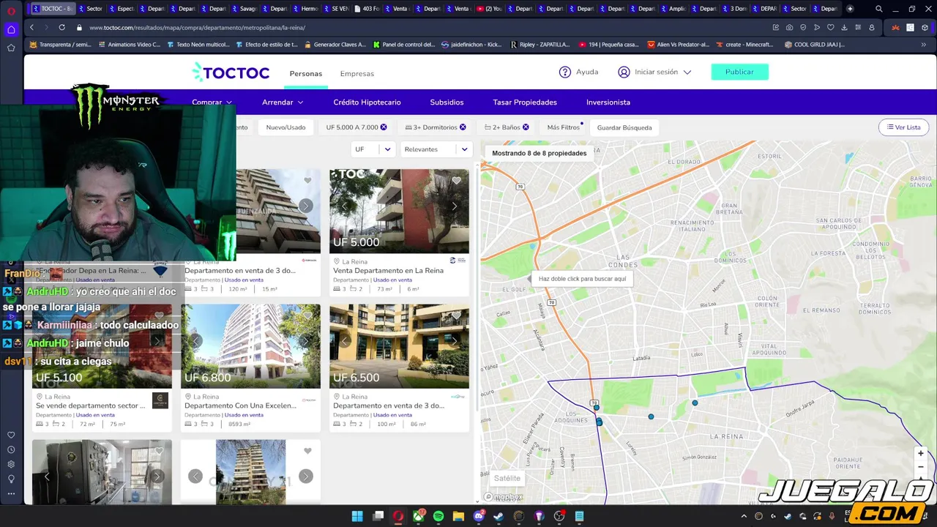Next photo on 120 m² listing
The width and height of the screenshot is (937, 527).
point(305,206)
